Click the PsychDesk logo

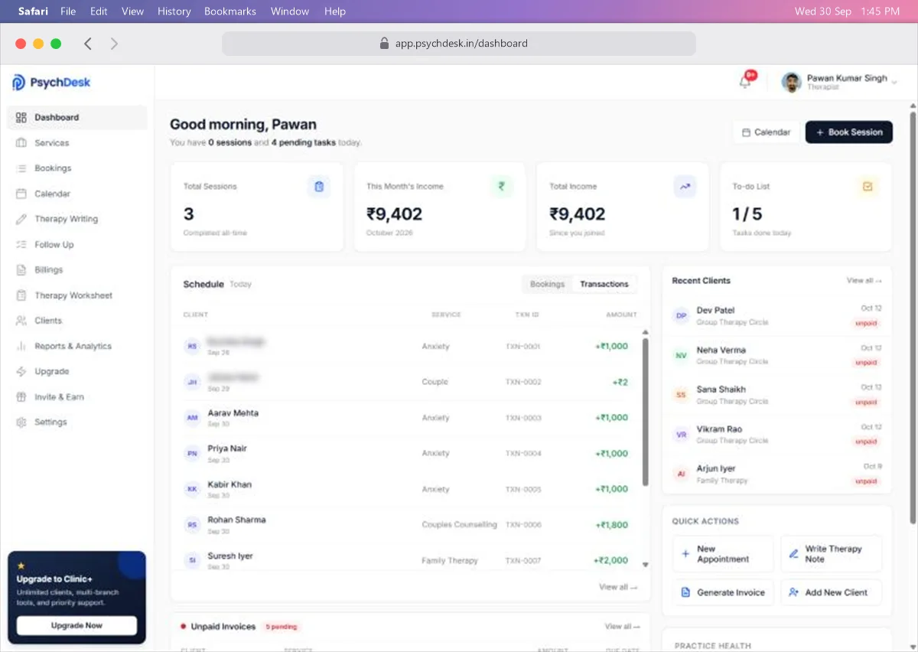tap(51, 83)
